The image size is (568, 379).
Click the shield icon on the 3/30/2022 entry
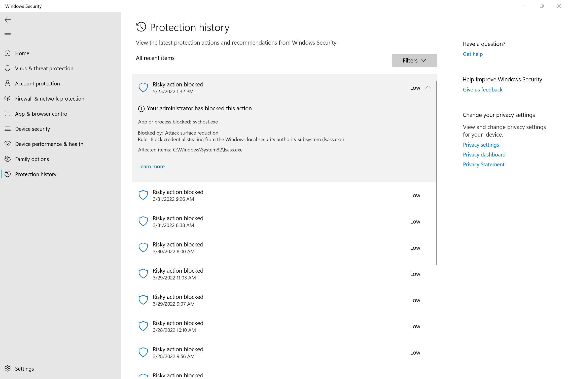143,247
